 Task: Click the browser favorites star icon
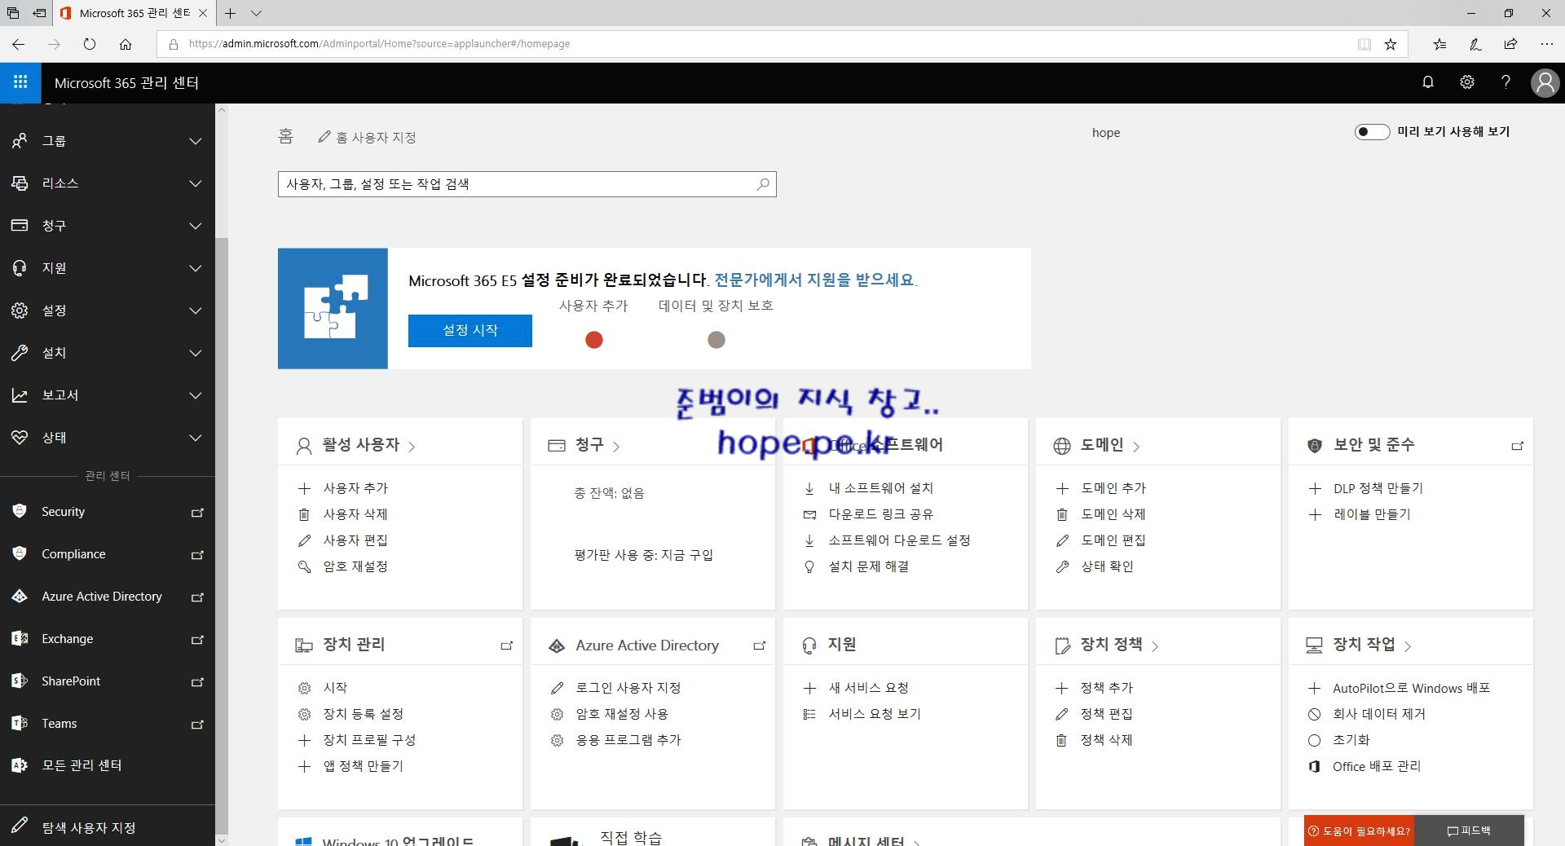coord(1391,44)
